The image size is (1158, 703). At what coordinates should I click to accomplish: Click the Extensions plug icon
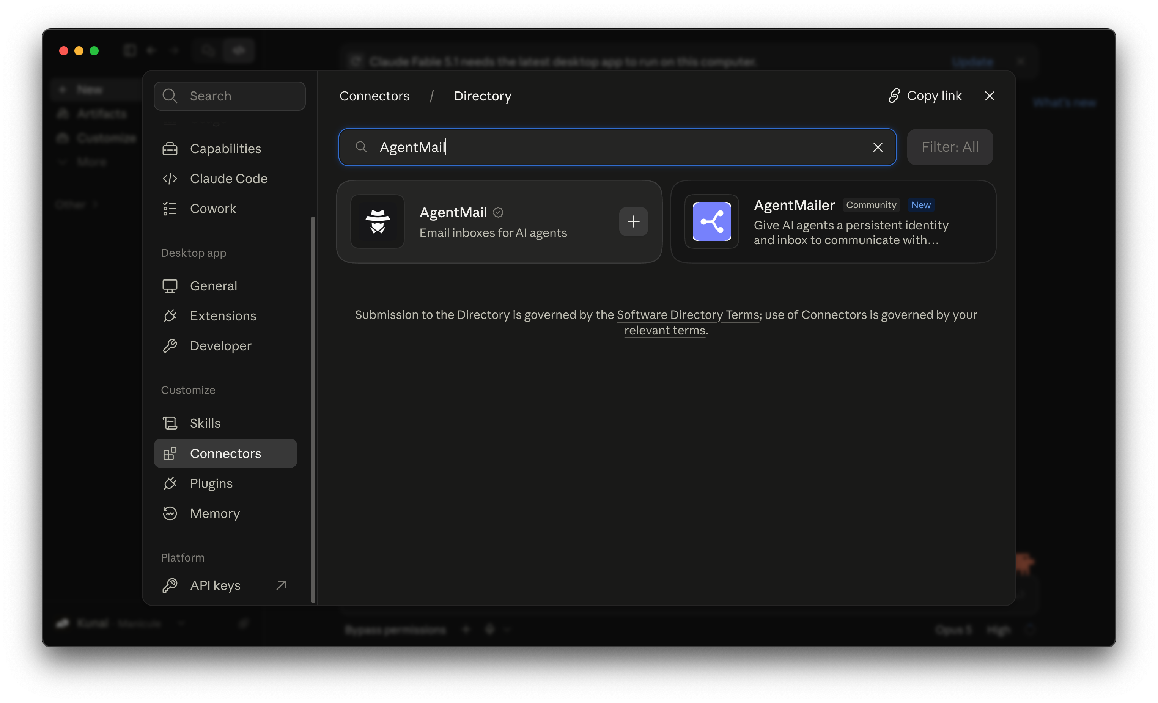coord(170,315)
